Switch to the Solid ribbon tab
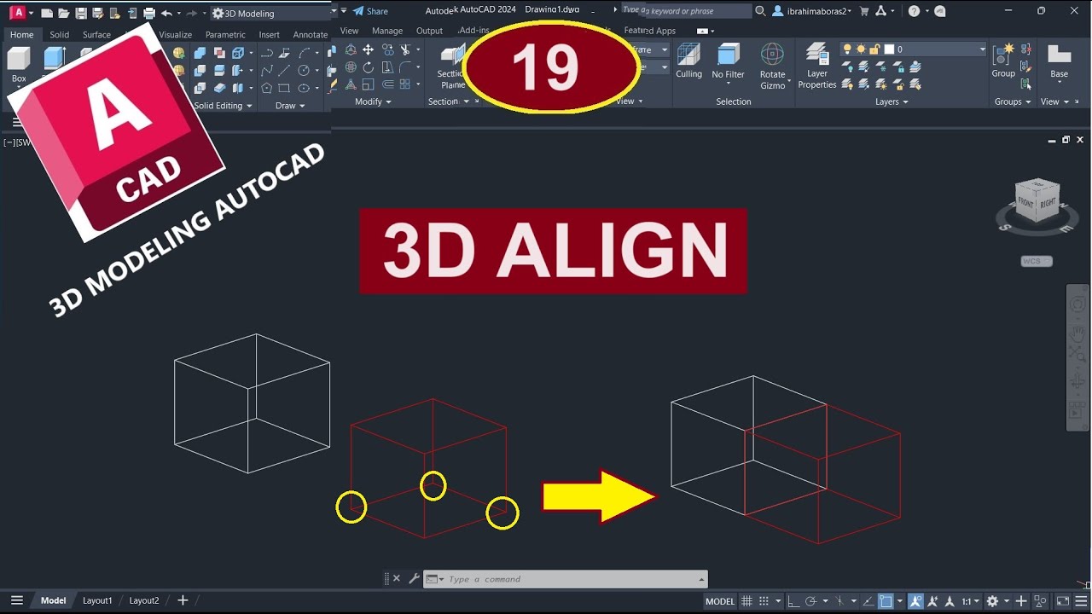 pos(59,35)
